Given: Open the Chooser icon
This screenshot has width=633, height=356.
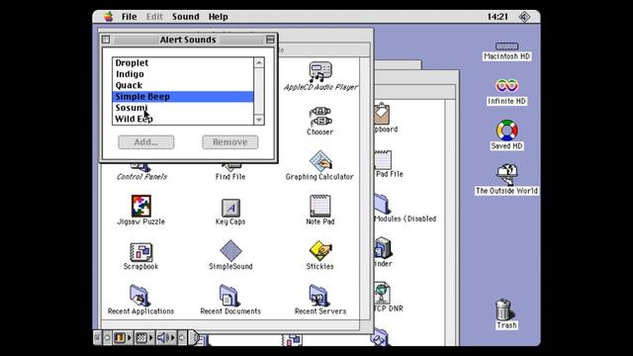Looking at the screenshot, I should click(320, 117).
